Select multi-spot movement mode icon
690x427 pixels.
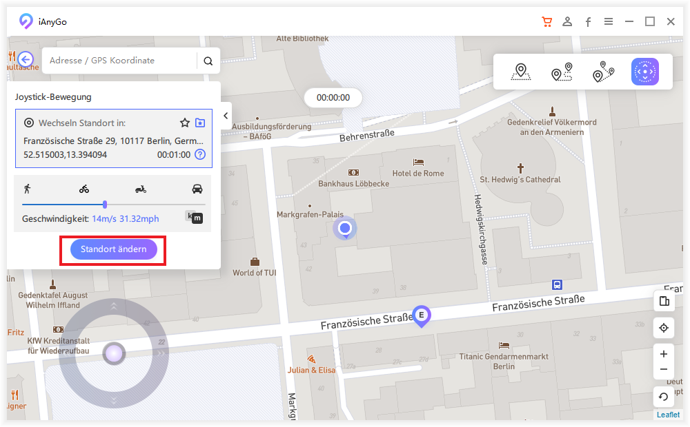pos(603,72)
